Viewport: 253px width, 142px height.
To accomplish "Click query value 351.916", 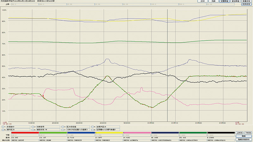I will 183,138.
